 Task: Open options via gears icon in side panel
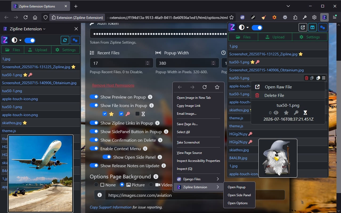75,40
